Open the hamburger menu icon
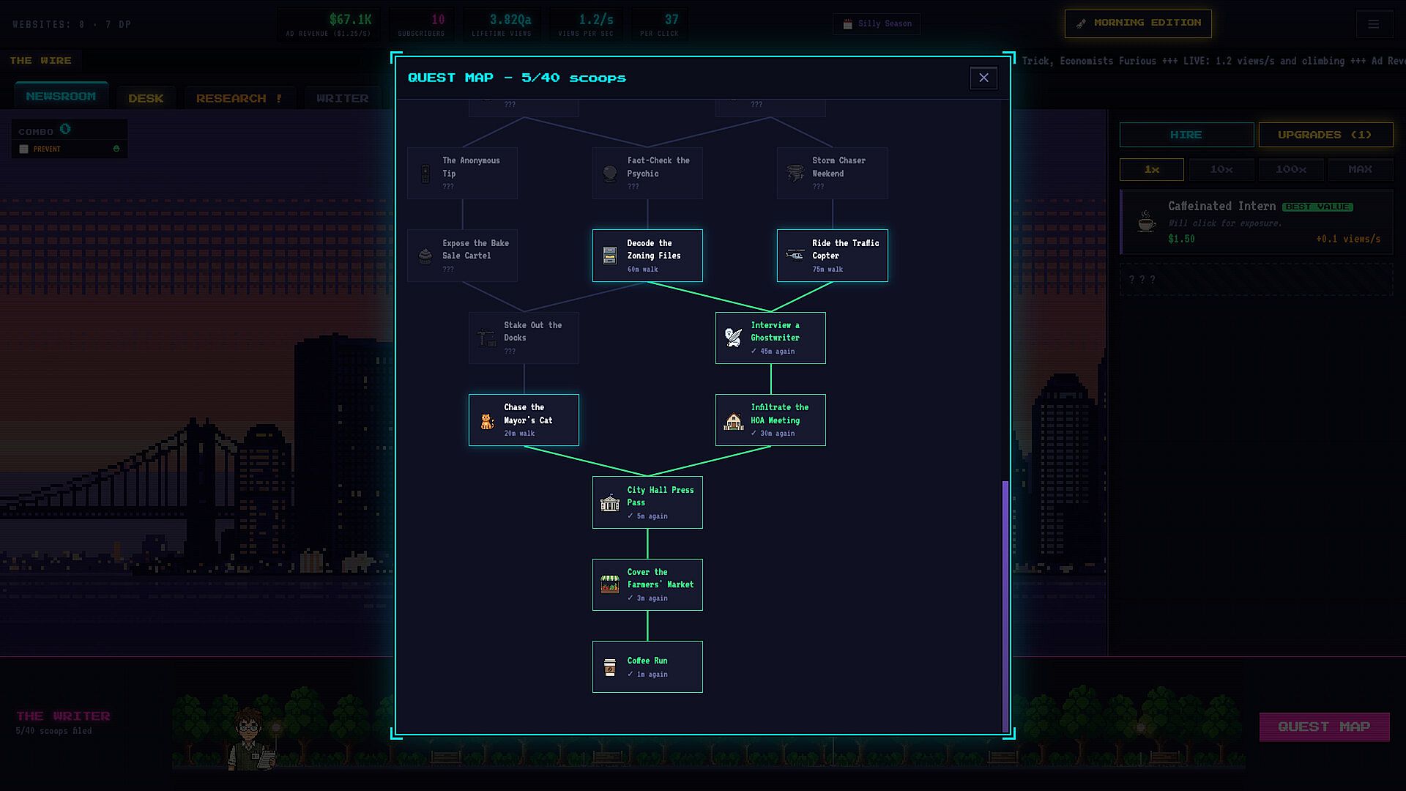This screenshot has width=1406, height=791. click(1374, 24)
